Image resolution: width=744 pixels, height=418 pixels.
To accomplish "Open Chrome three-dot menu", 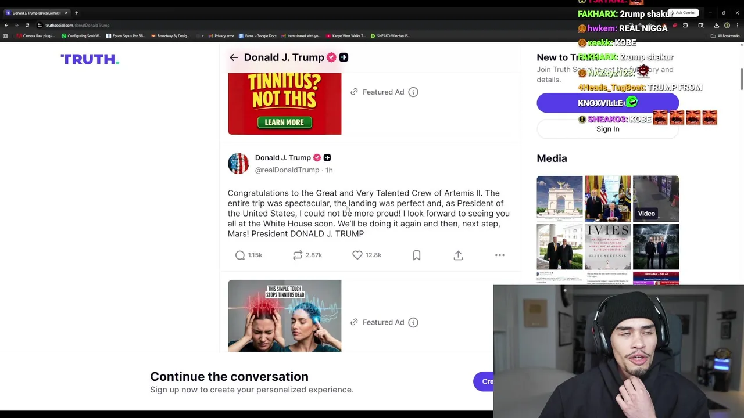I will 737,25.
